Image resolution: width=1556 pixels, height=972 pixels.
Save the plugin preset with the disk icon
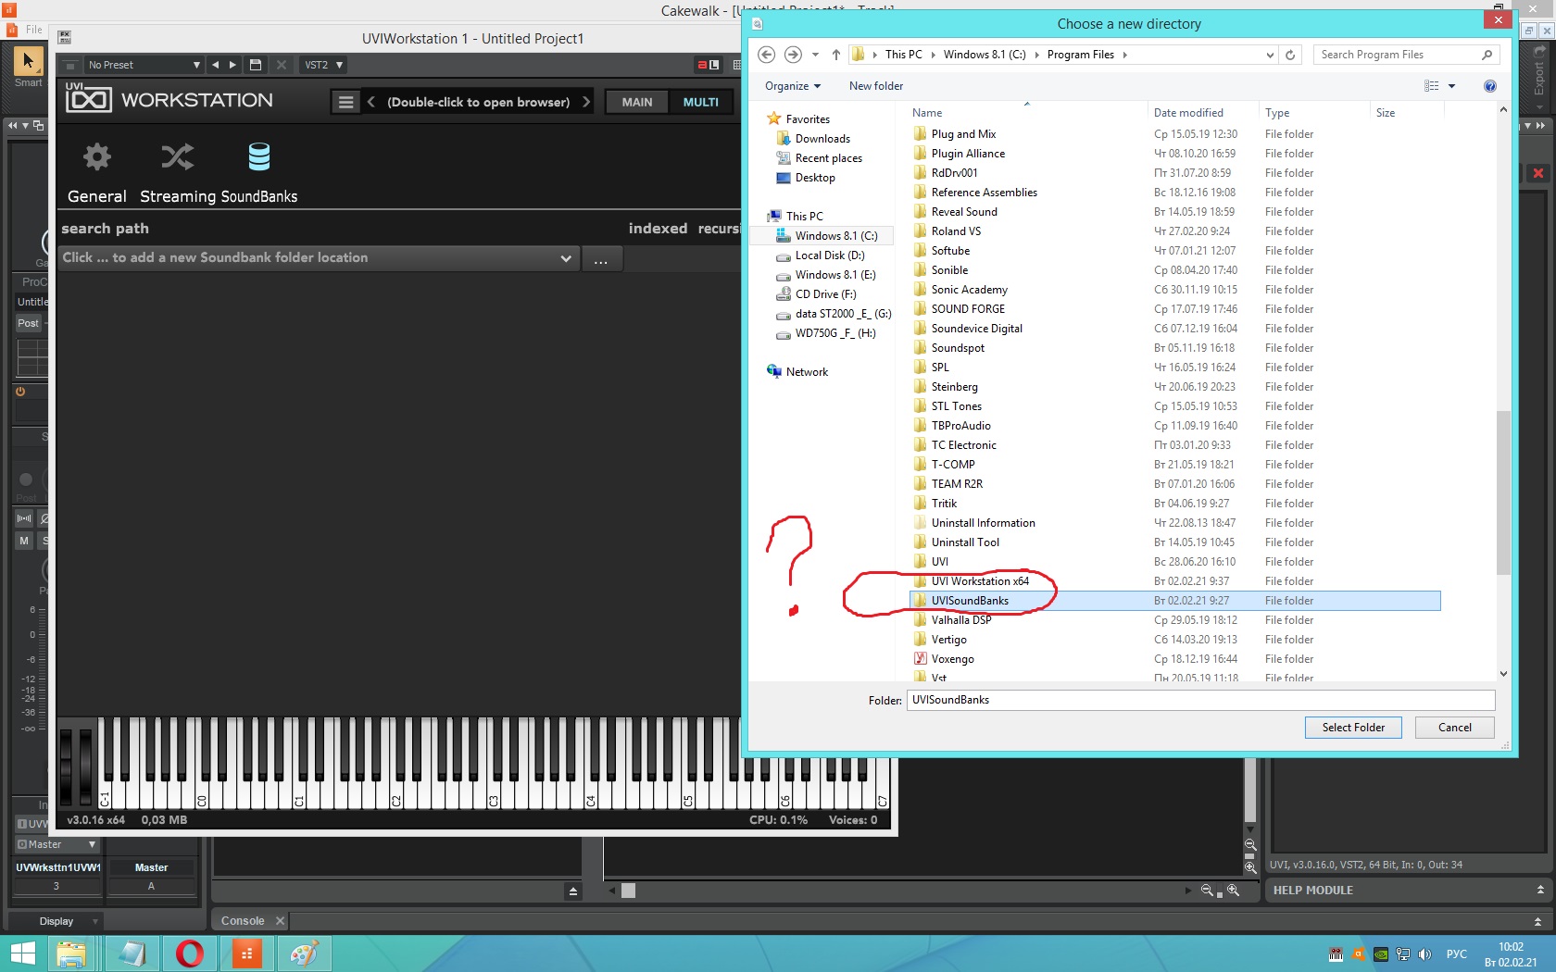256,65
